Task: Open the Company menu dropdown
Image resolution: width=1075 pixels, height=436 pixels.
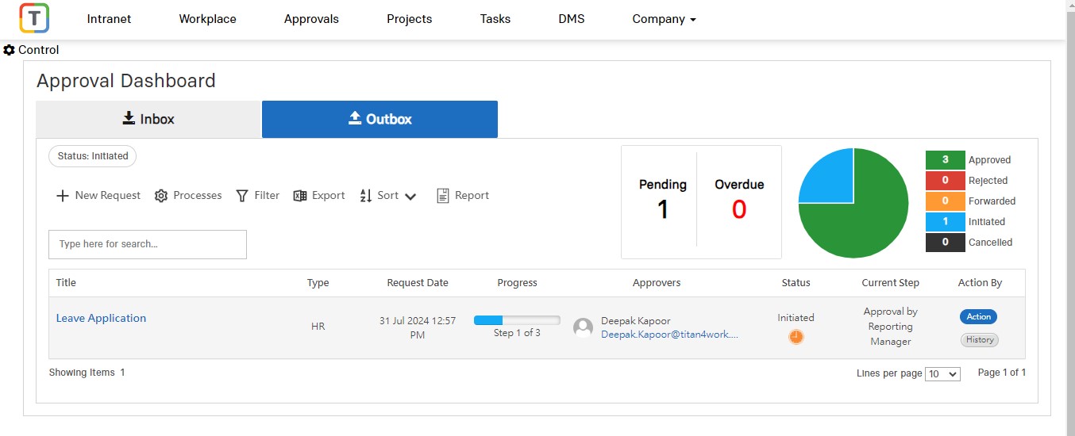Action: click(x=664, y=19)
